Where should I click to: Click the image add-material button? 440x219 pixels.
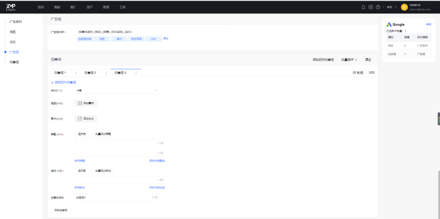(86, 118)
